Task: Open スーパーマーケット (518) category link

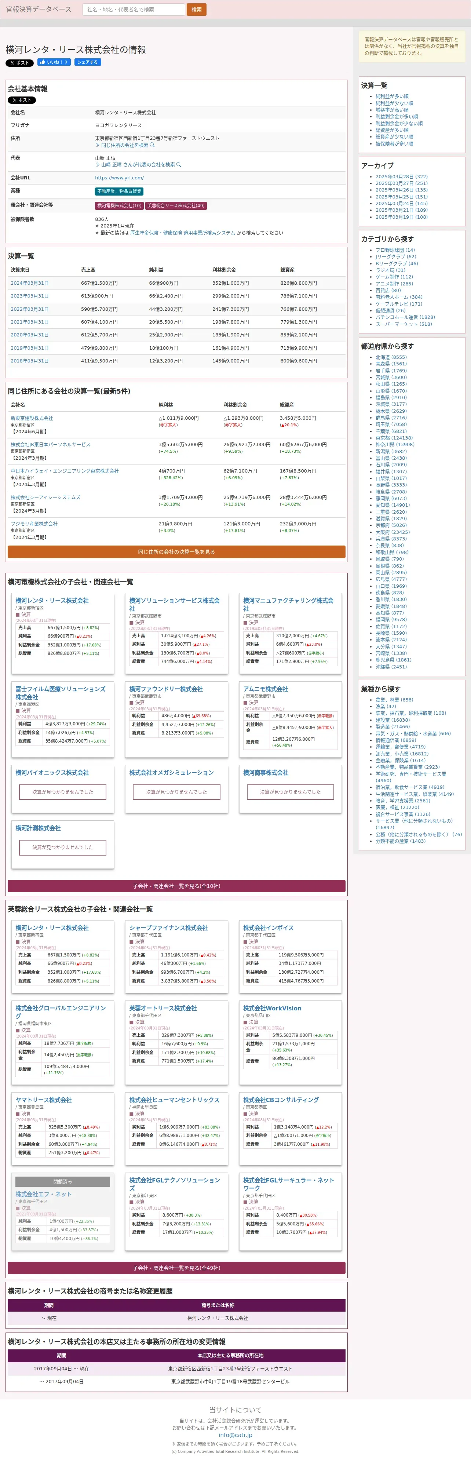Action: [x=404, y=324]
